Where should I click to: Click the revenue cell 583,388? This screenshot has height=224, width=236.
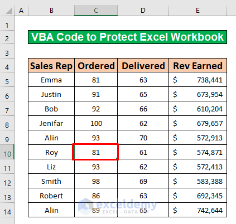198,181
